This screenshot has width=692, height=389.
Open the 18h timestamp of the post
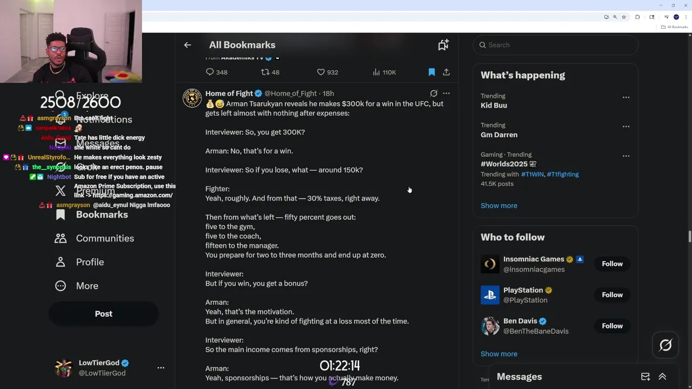pyautogui.click(x=328, y=93)
